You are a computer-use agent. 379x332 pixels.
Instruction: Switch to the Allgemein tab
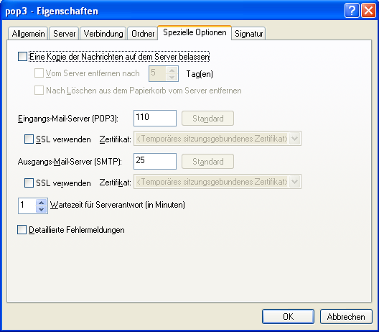coord(28,33)
